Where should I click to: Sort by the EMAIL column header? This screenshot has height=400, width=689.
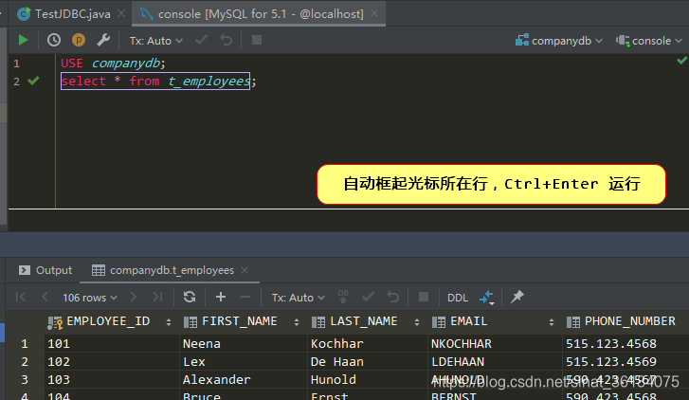click(x=468, y=321)
